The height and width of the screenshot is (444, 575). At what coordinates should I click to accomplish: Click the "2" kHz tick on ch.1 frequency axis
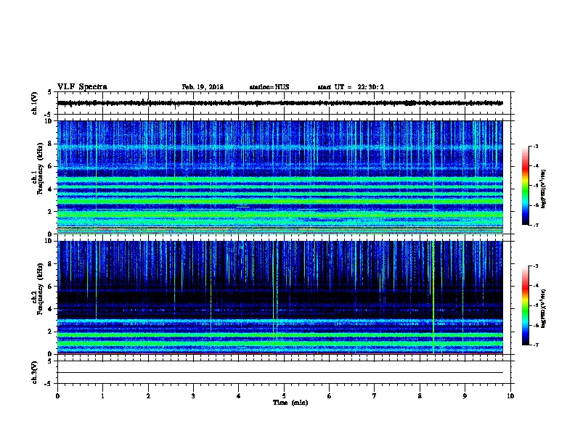51,211
